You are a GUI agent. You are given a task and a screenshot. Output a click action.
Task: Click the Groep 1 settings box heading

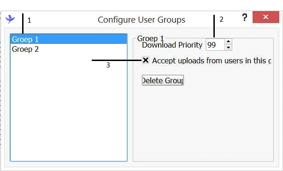(150, 38)
